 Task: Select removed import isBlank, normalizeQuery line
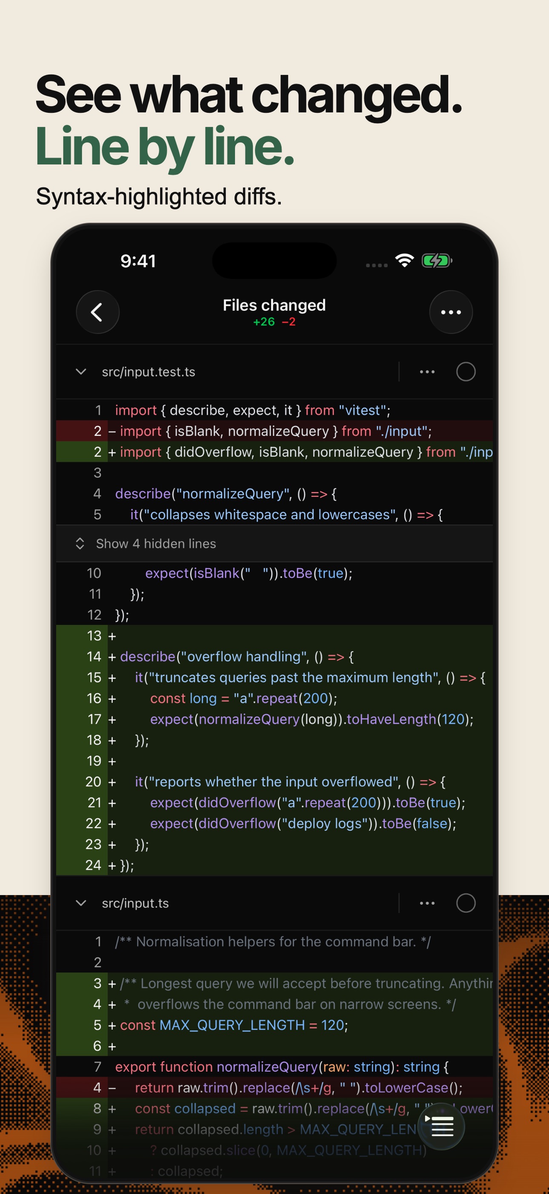click(274, 431)
